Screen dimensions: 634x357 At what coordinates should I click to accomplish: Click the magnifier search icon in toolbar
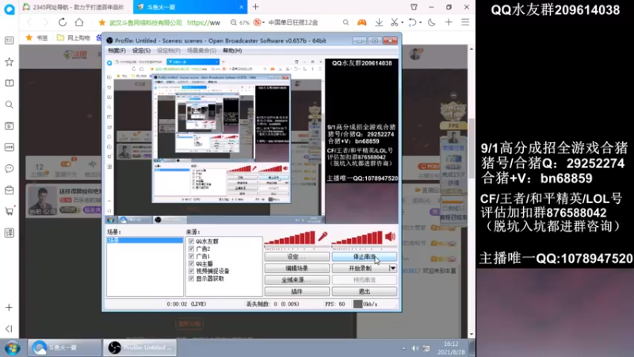coord(346,23)
